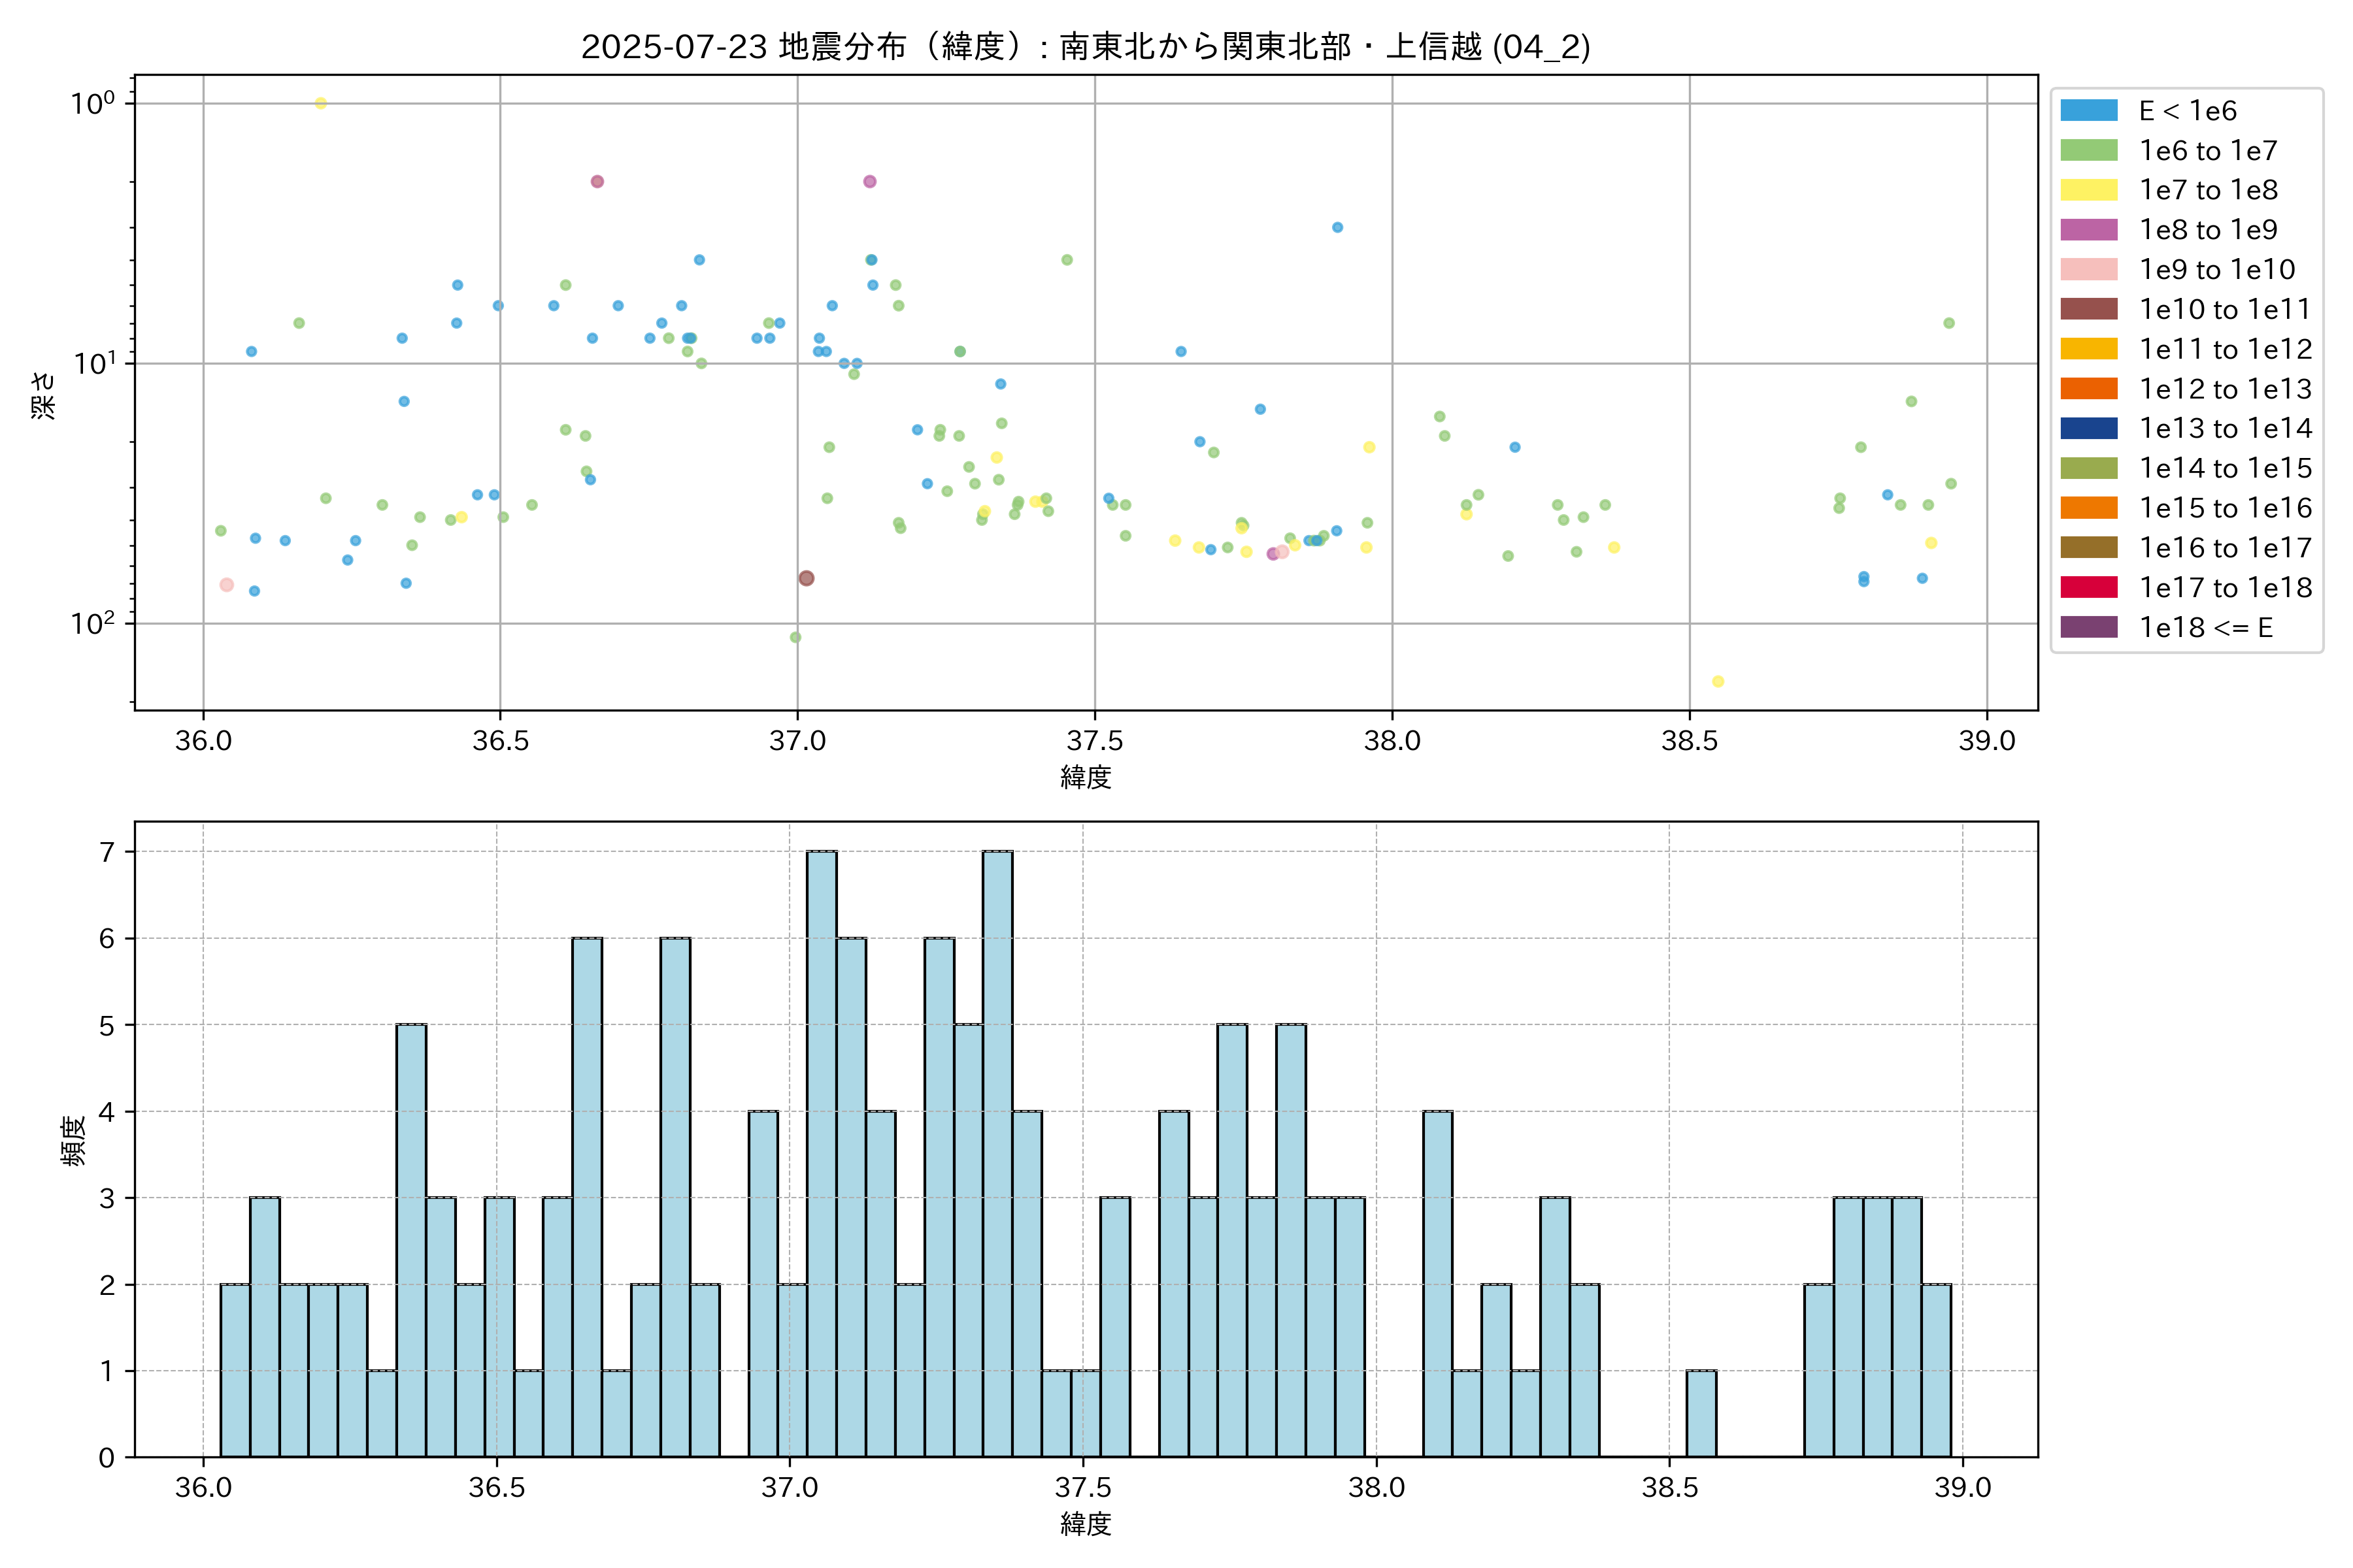Click the brown scatter point near latitude 37.0
The height and width of the screenshot is (1568, 2353).
coord(807,578)
